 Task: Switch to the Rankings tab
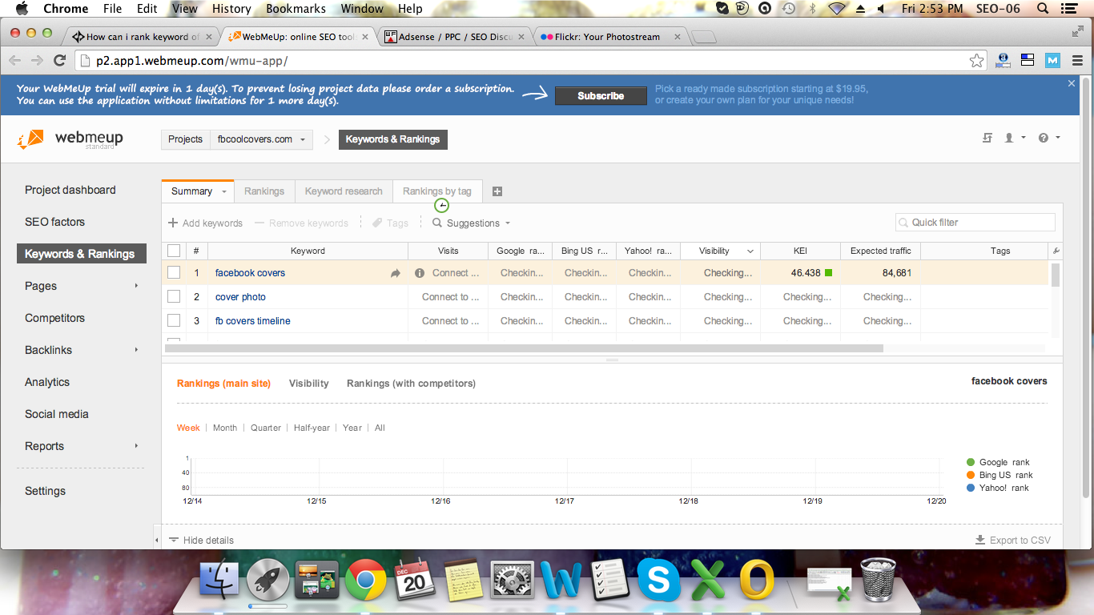click(x=264, y=191)
